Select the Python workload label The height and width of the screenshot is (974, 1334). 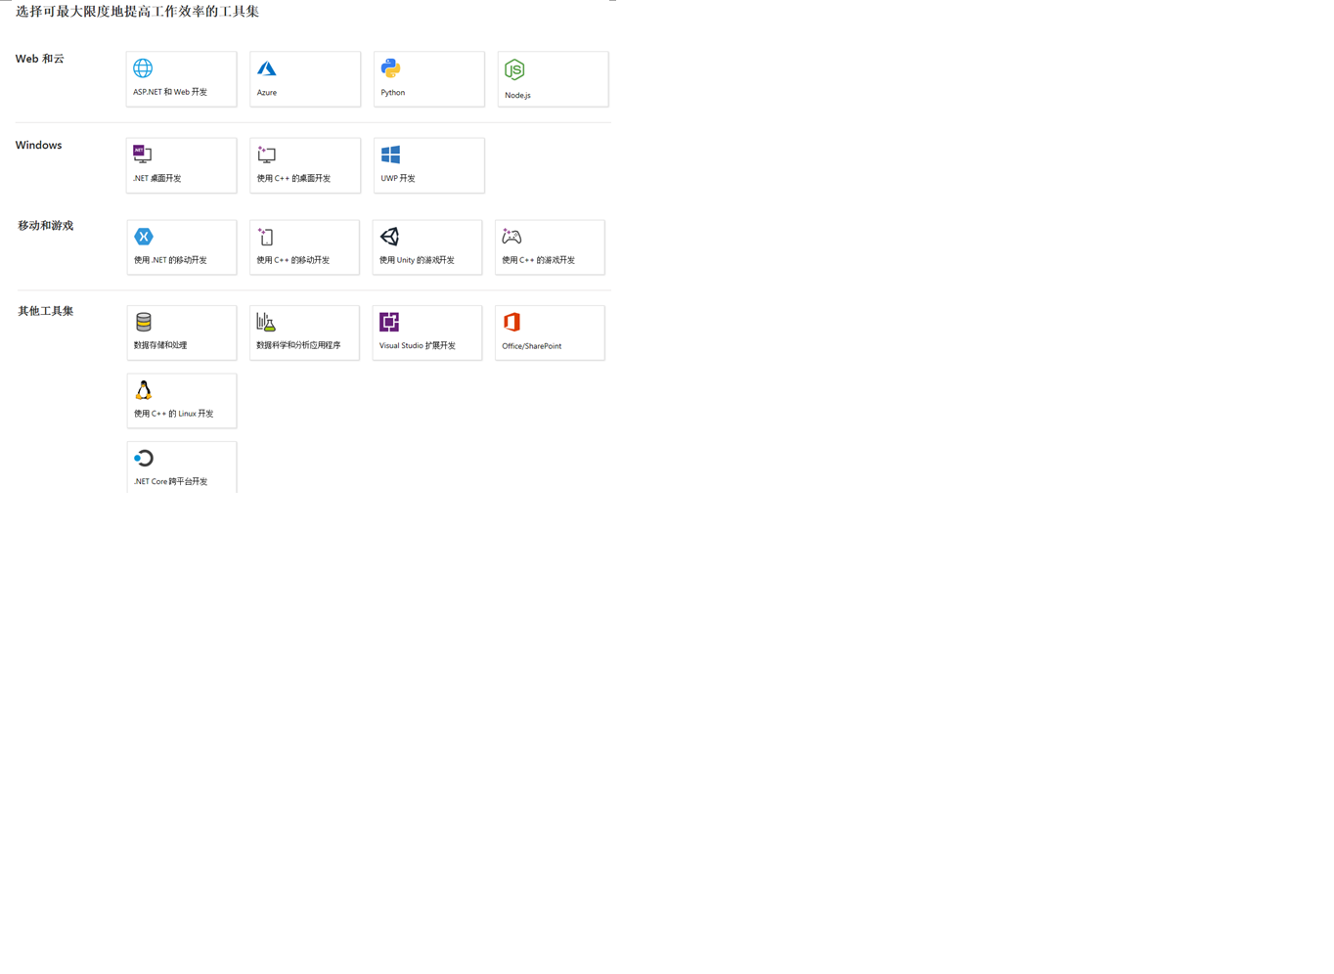pos(393,93)
